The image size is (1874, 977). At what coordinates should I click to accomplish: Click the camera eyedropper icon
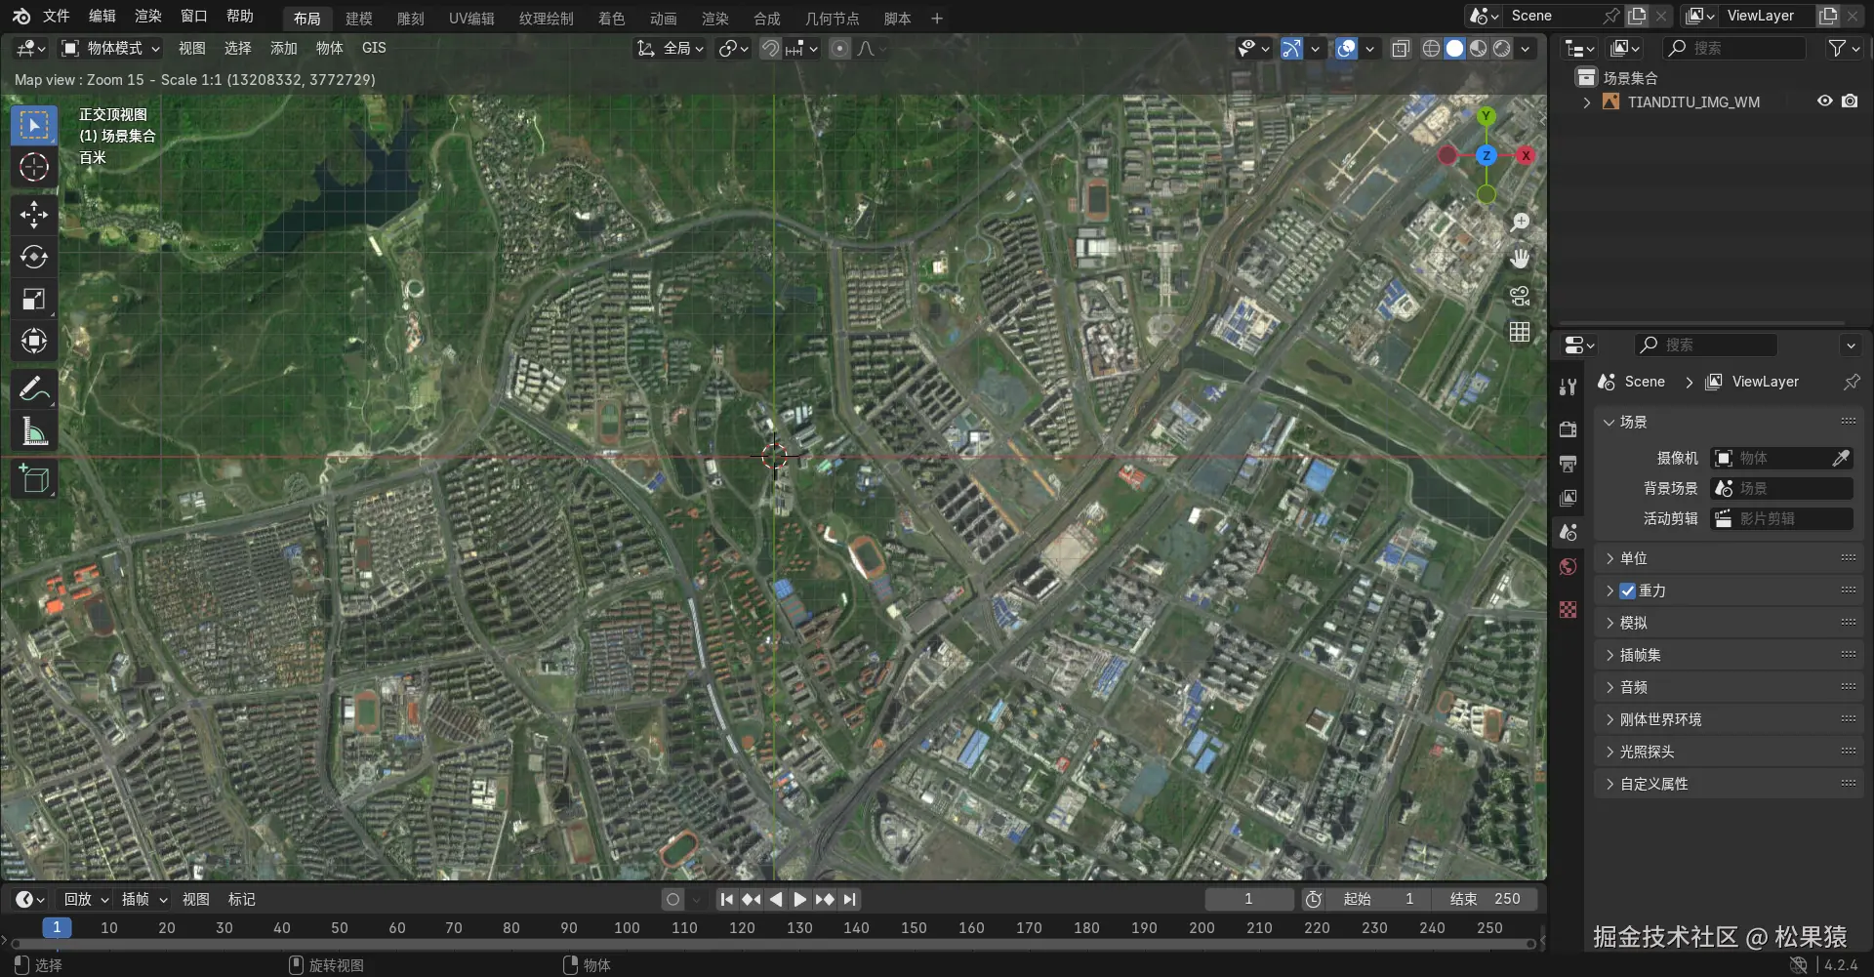point(1841,458)
